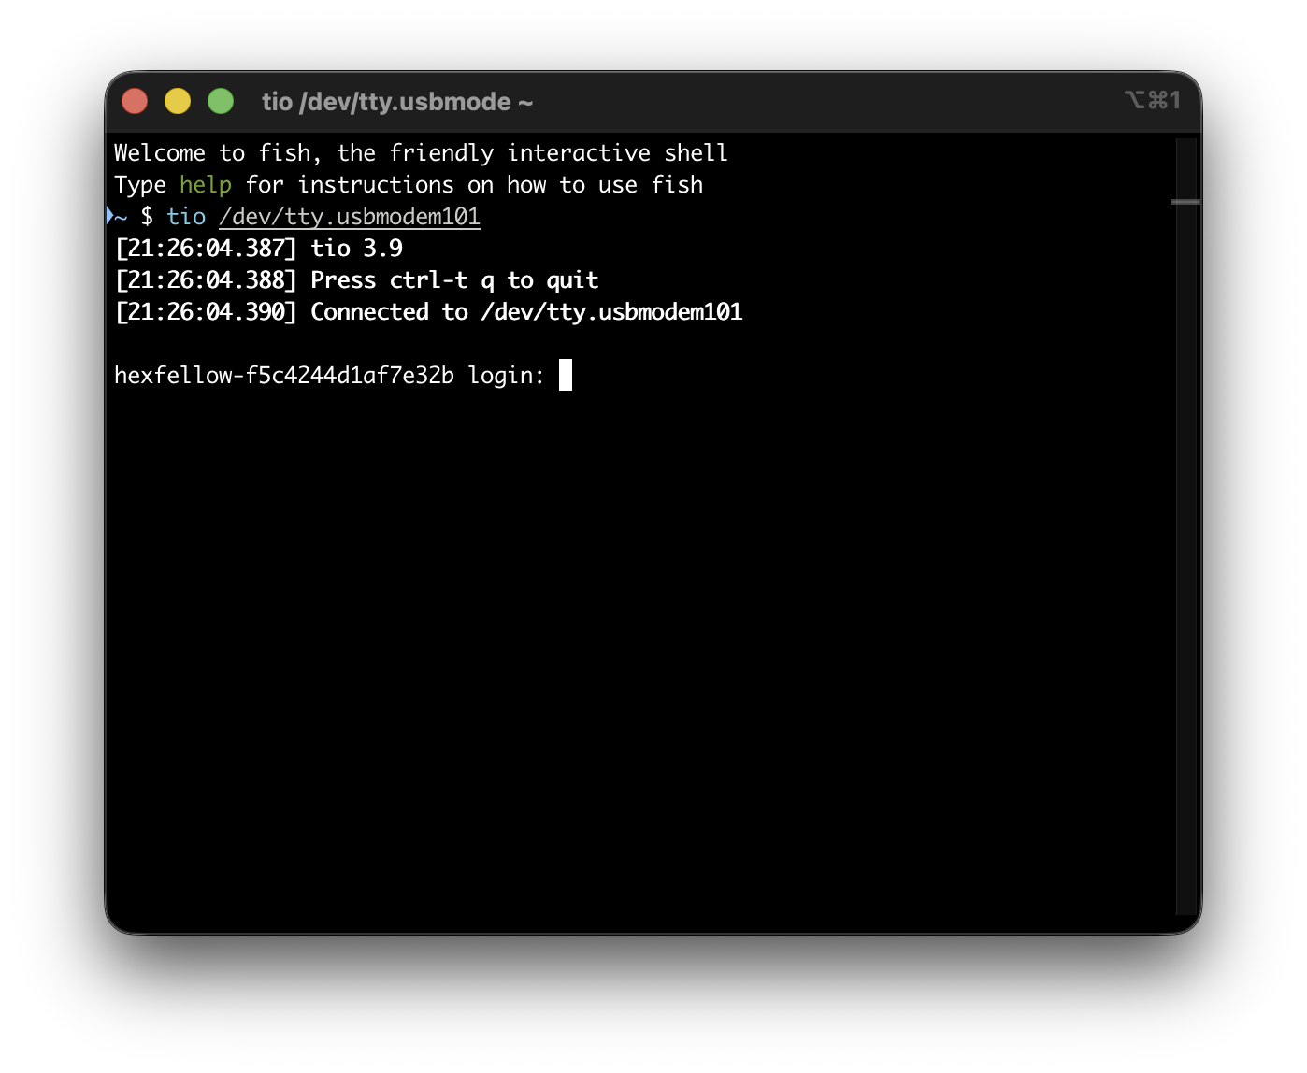This screenshot has width=1307, height=1073.
Task: Click the underlined /dev/tty.usbmodem101 path
Action: 349,217
